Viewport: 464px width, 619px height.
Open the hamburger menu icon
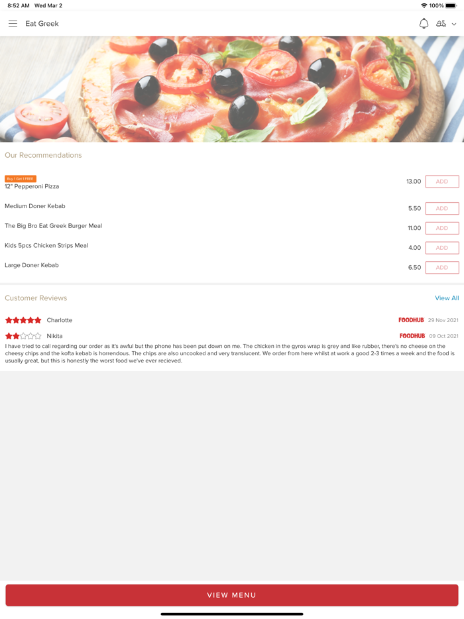[x=13, y=24]
